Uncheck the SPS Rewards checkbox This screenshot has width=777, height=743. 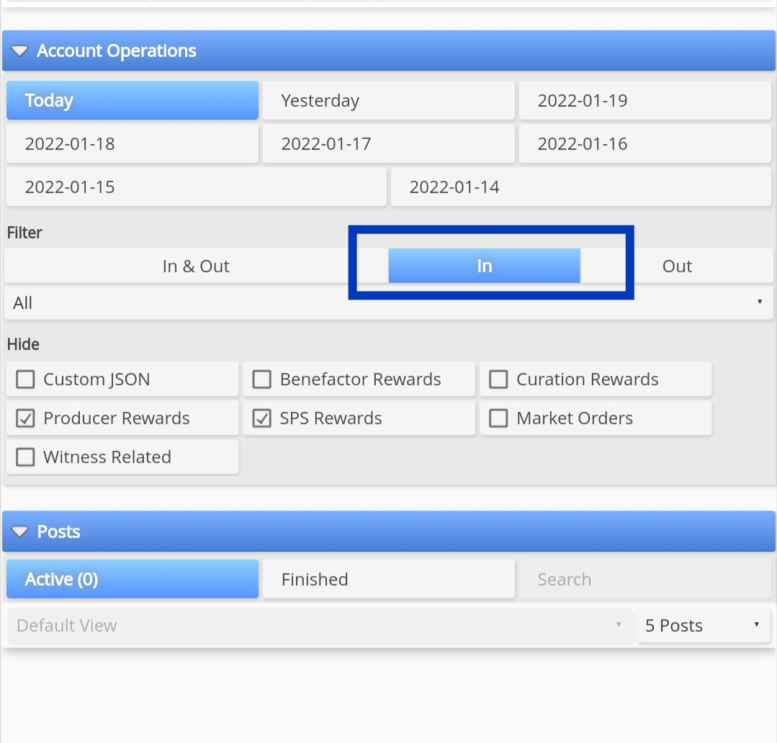tap(261, 418)
